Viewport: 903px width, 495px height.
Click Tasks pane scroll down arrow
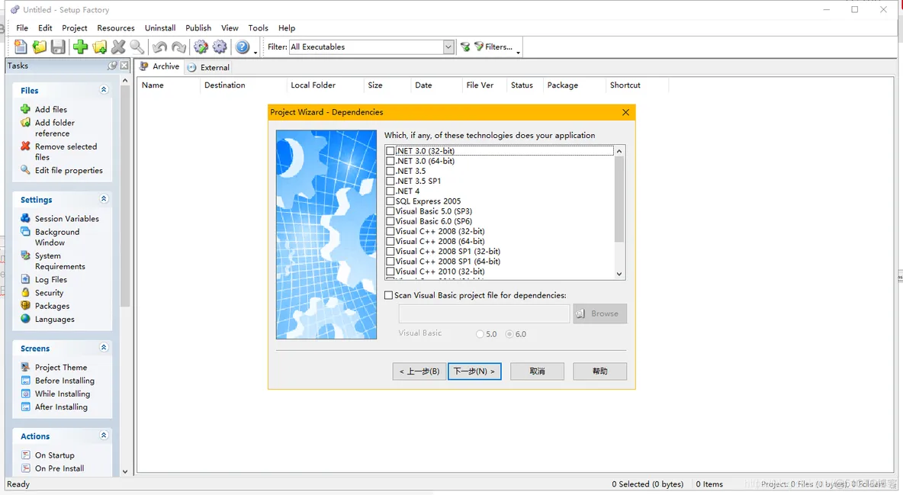125,471
